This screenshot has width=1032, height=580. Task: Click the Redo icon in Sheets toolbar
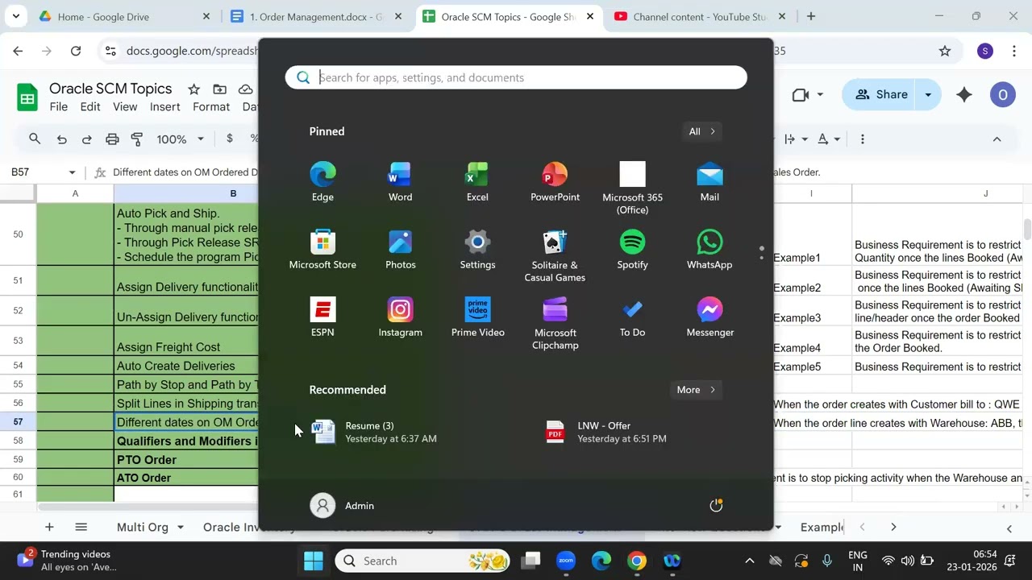86,139
